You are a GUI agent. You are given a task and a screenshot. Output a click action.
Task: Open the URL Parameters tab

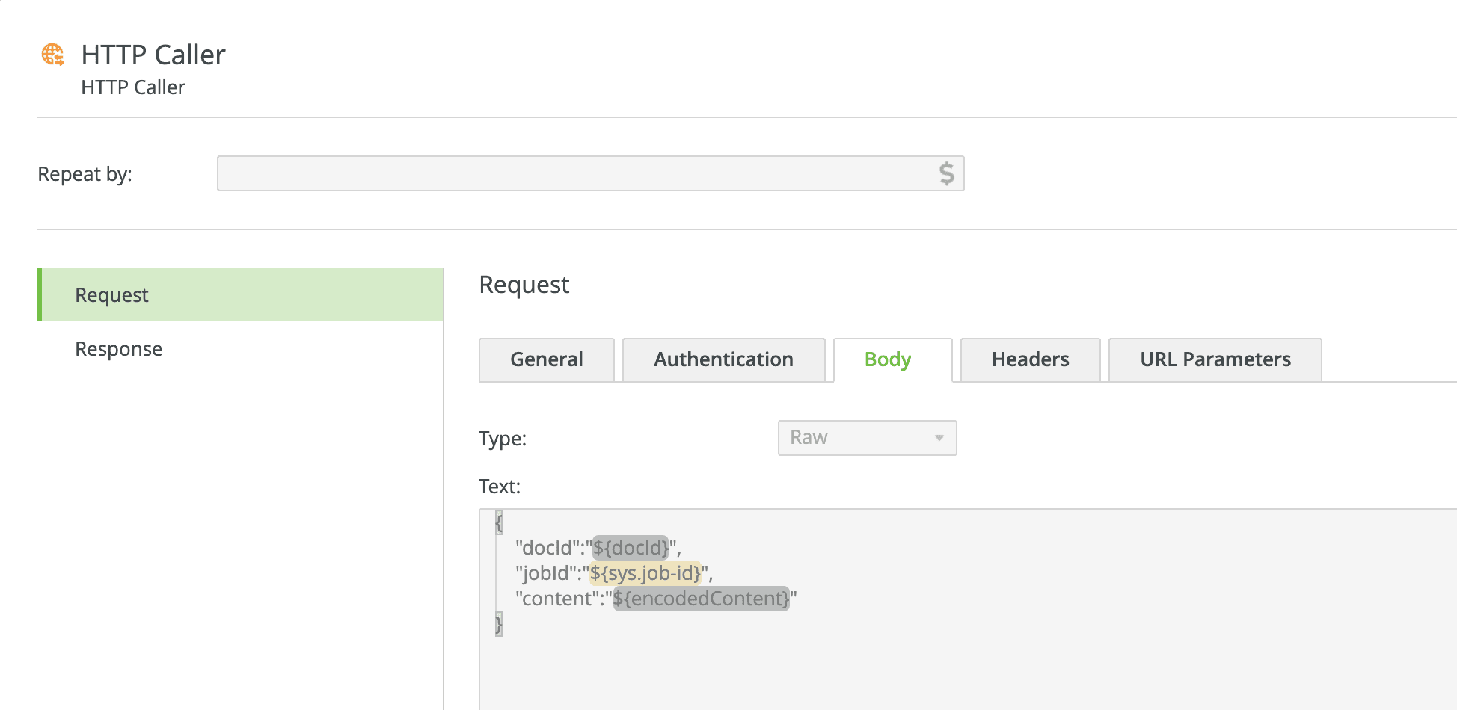click(x=1215, y=359)
